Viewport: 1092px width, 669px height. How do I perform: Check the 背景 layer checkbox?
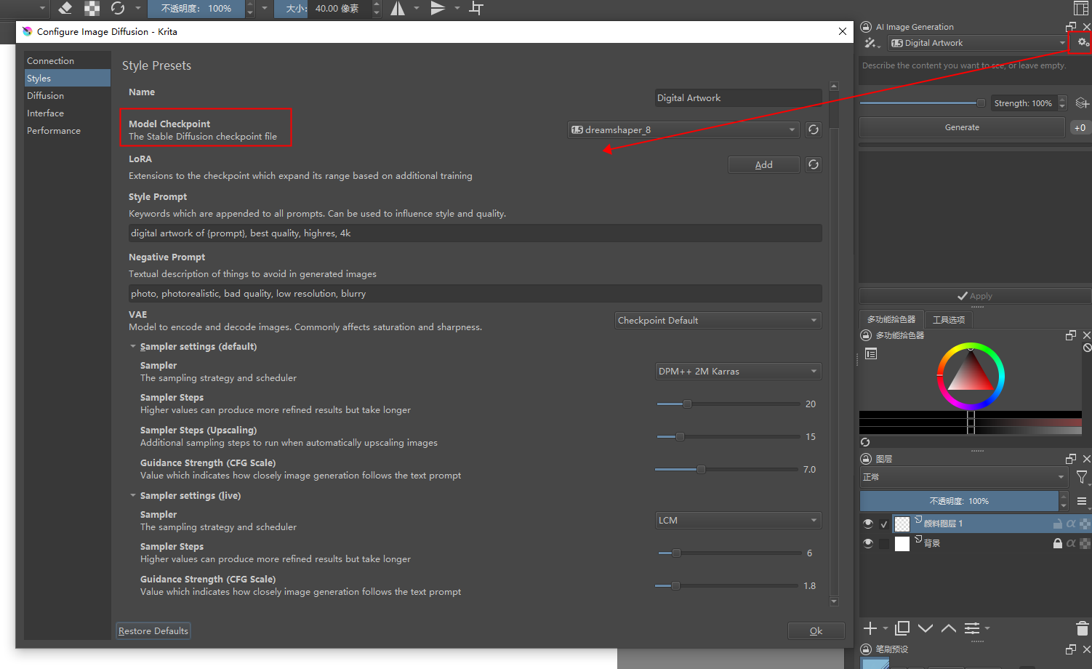(x=884, y=543)
